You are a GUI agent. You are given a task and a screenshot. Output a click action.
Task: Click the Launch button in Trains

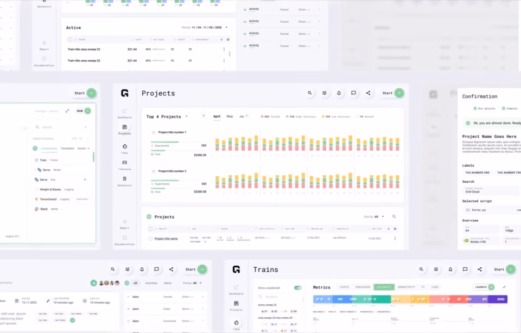[x=484, y=287]
